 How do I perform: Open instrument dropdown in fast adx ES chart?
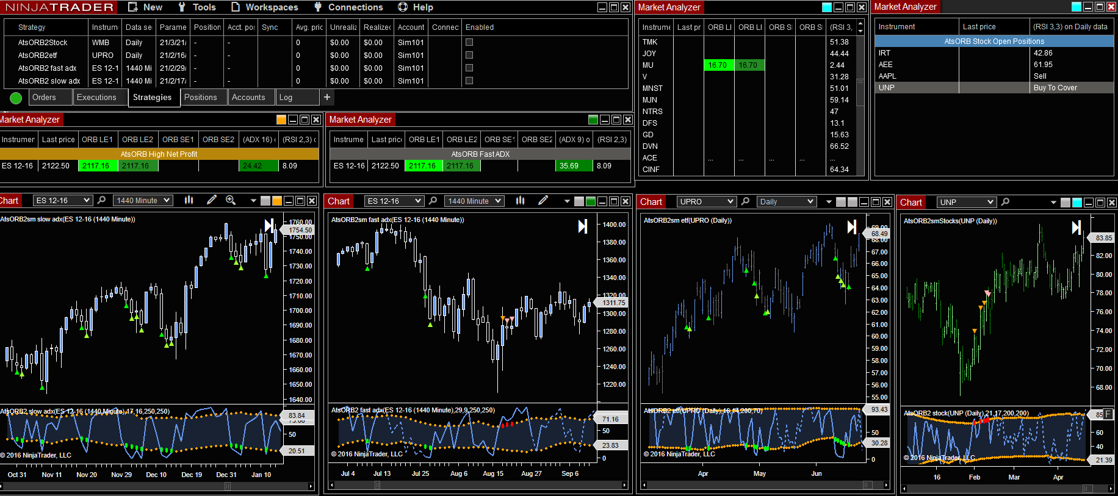pyautogui.click(x=394, y=201)
